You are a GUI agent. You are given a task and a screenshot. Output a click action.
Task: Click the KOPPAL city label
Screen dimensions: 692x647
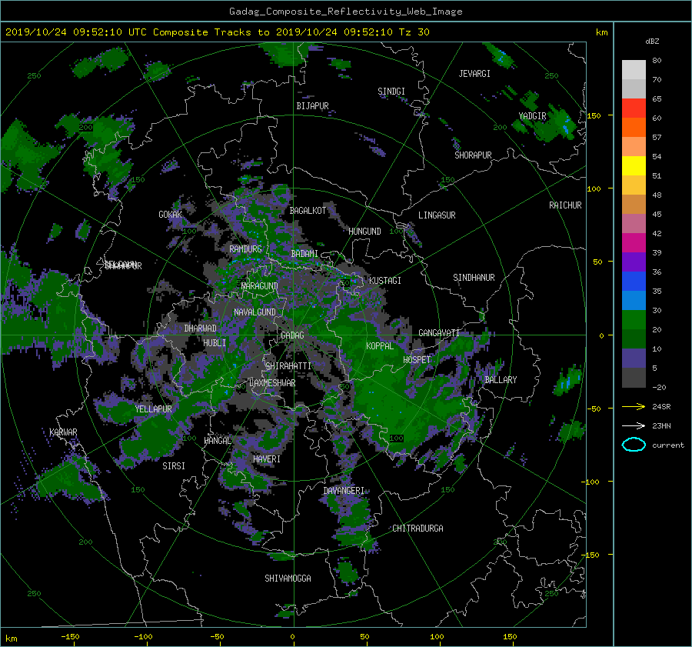380,346
